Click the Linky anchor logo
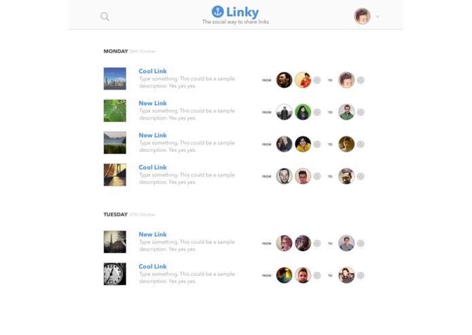Screen dimensions: 472x335 click(217, 12)
